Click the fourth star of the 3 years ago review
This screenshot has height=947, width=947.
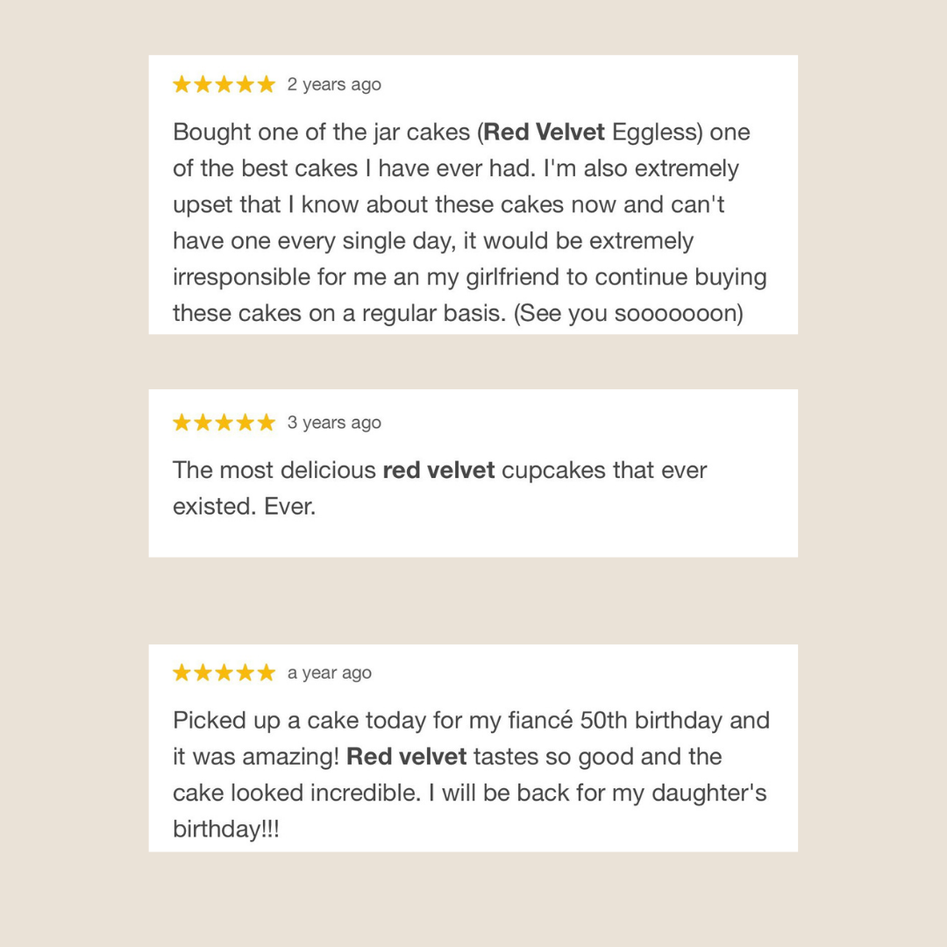click(246, 422)
